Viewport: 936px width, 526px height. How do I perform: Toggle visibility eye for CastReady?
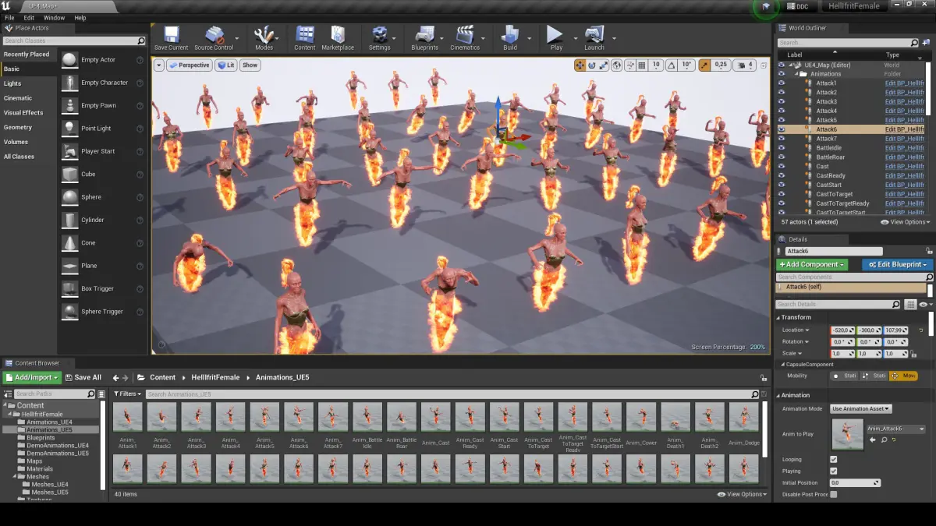(x=782, y=175)
